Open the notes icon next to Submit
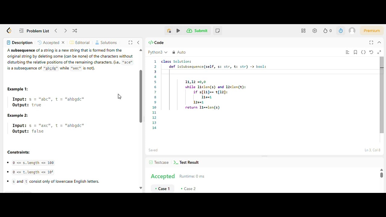Viewport: 386px width, 217px height. click(217, 31)
